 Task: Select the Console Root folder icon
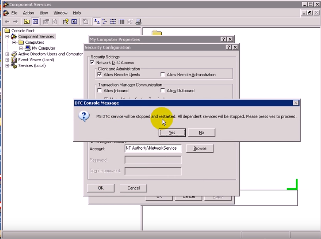(x=7, y=31)
